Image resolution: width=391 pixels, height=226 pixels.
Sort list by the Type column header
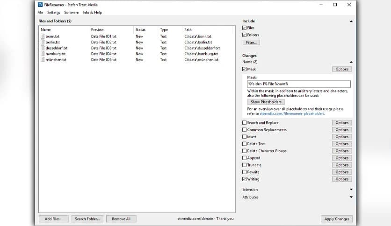(164, 29)
